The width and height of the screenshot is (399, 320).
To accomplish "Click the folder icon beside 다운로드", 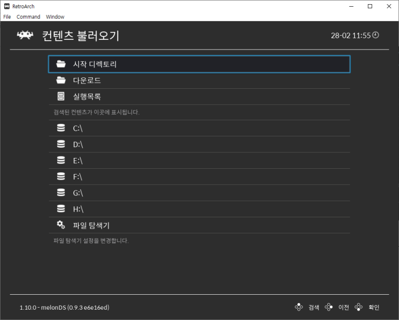I will pos(61,80).
